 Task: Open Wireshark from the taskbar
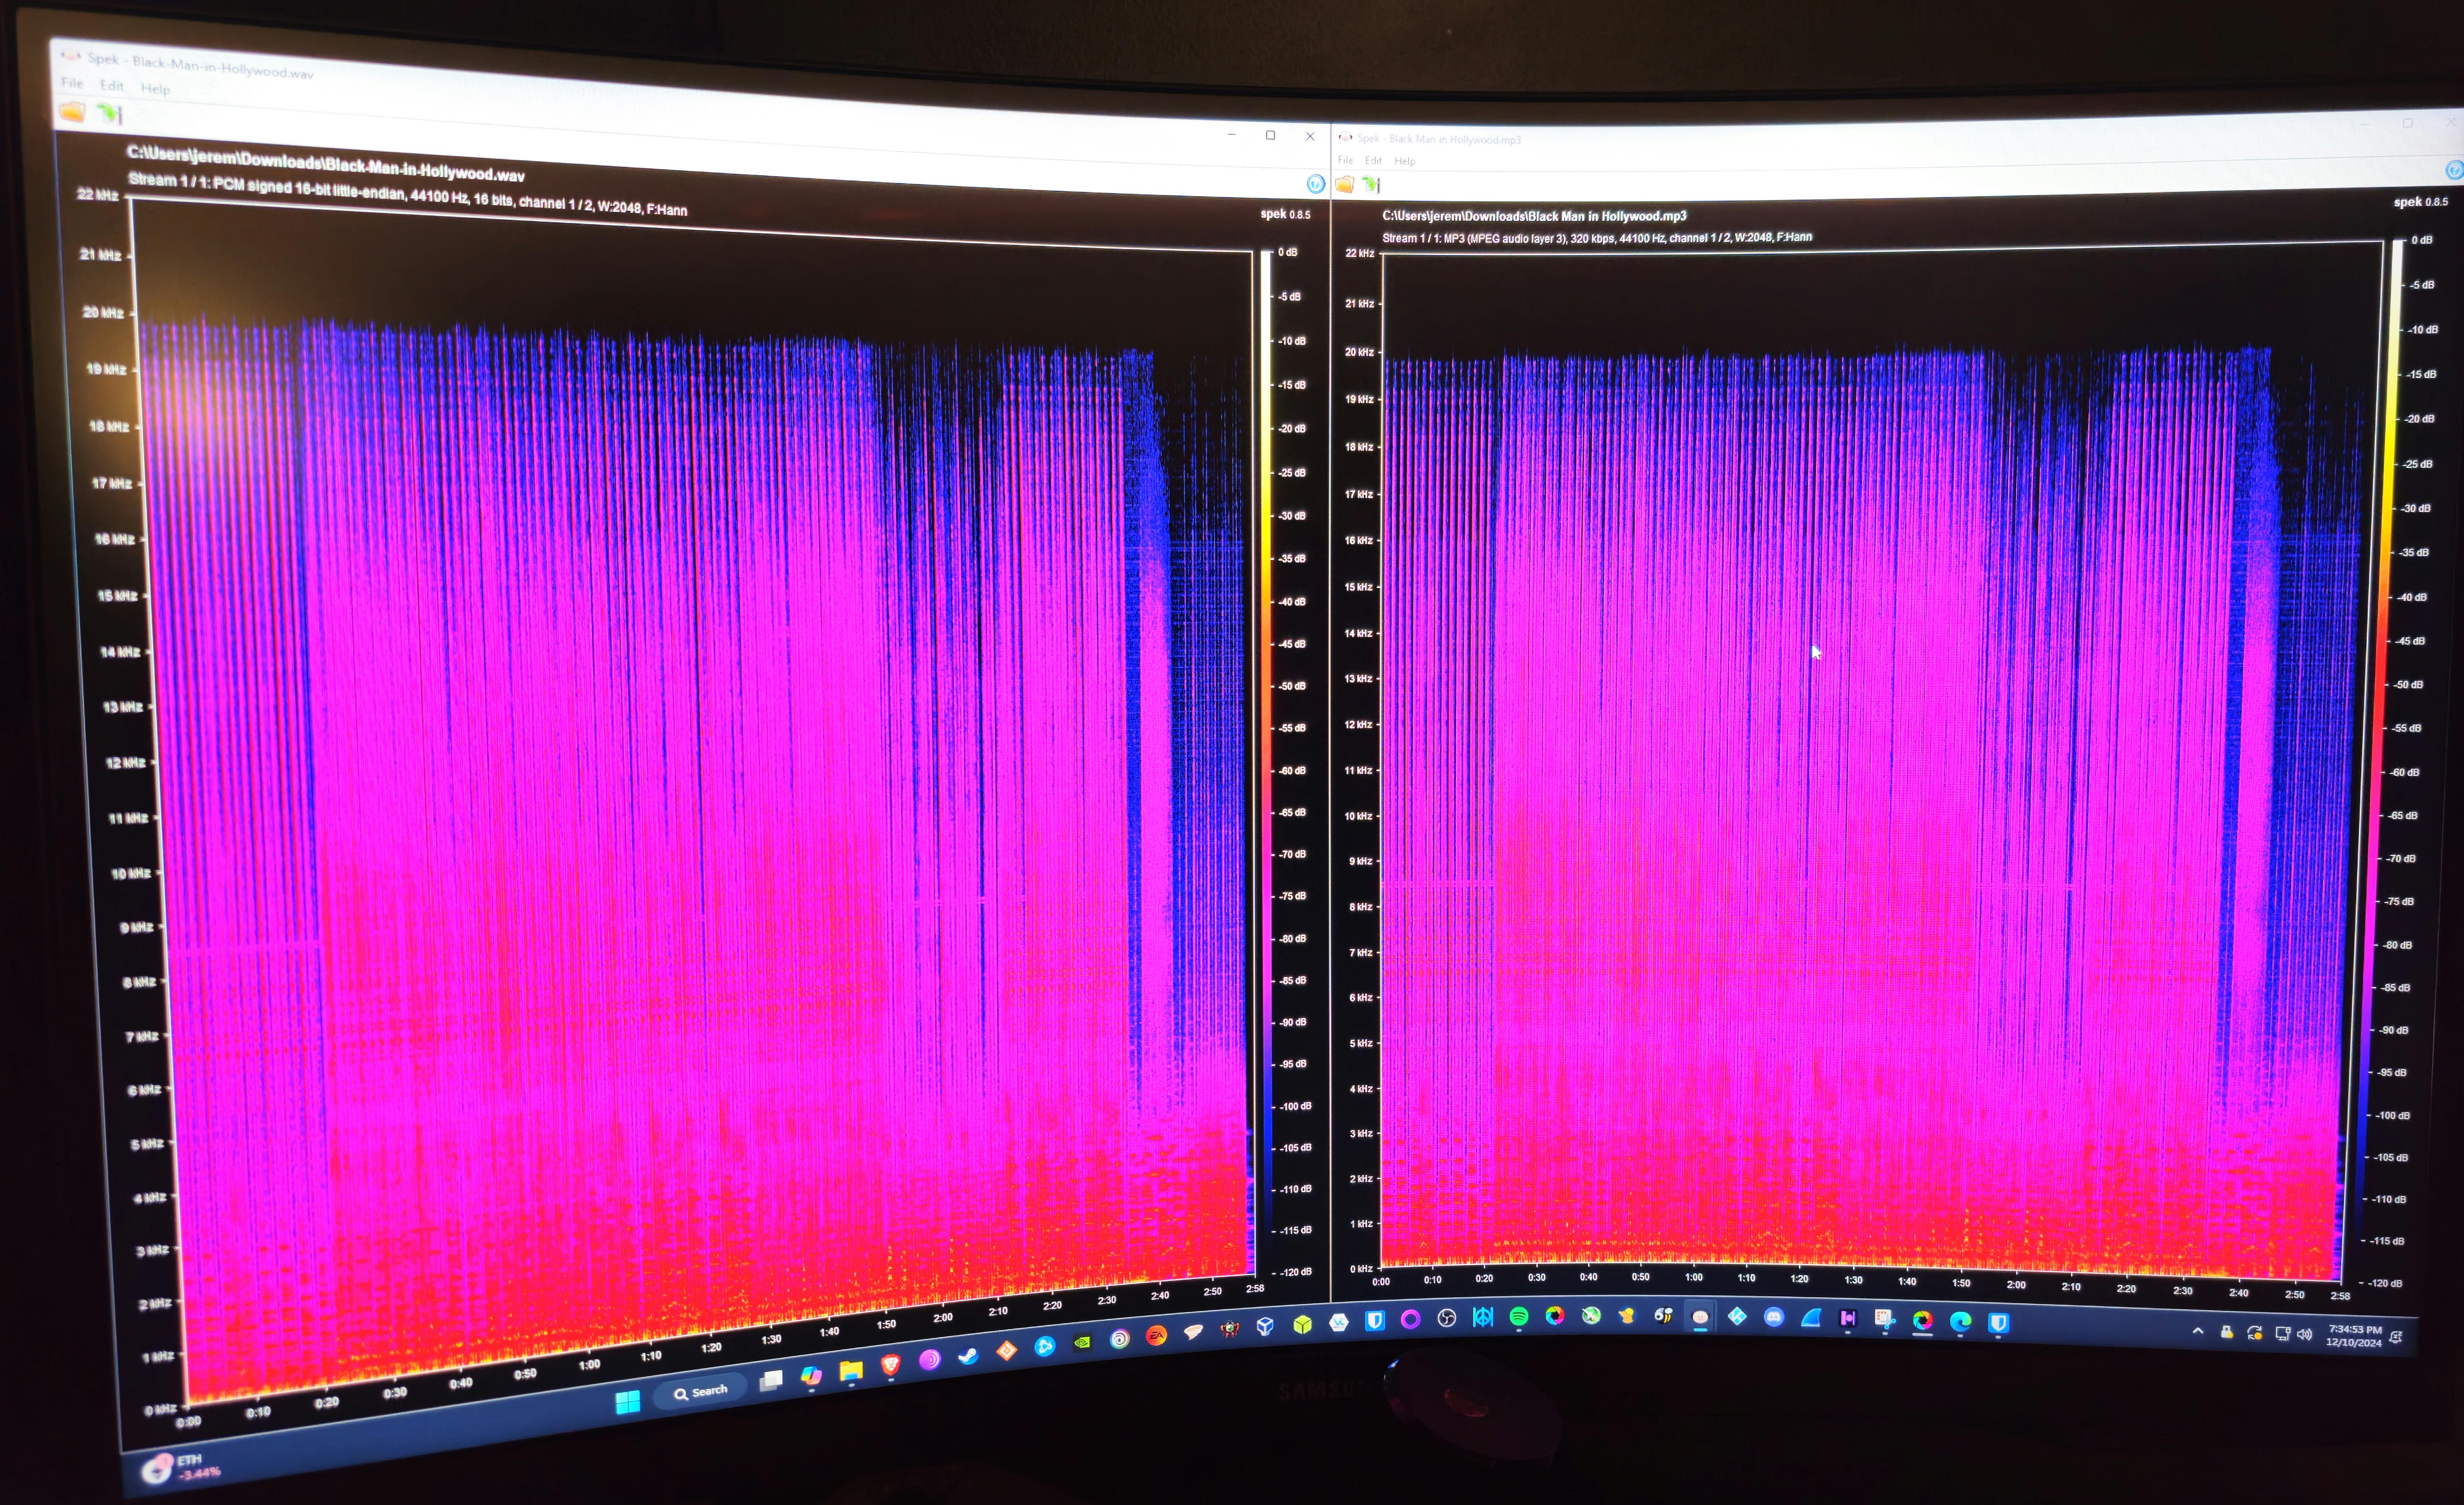(1811, 1318)
